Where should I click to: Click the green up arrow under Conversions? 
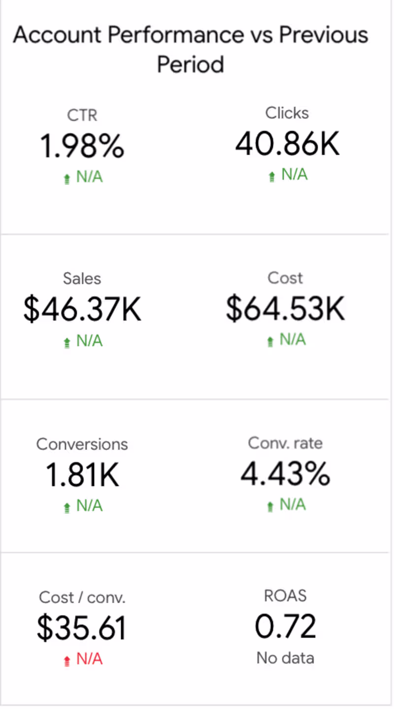point(67,508)
